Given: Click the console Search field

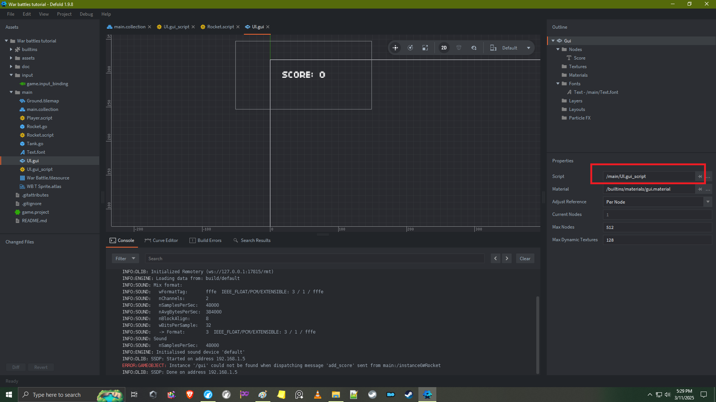Looking at the screenshot, I should click(x=314, y=258).
